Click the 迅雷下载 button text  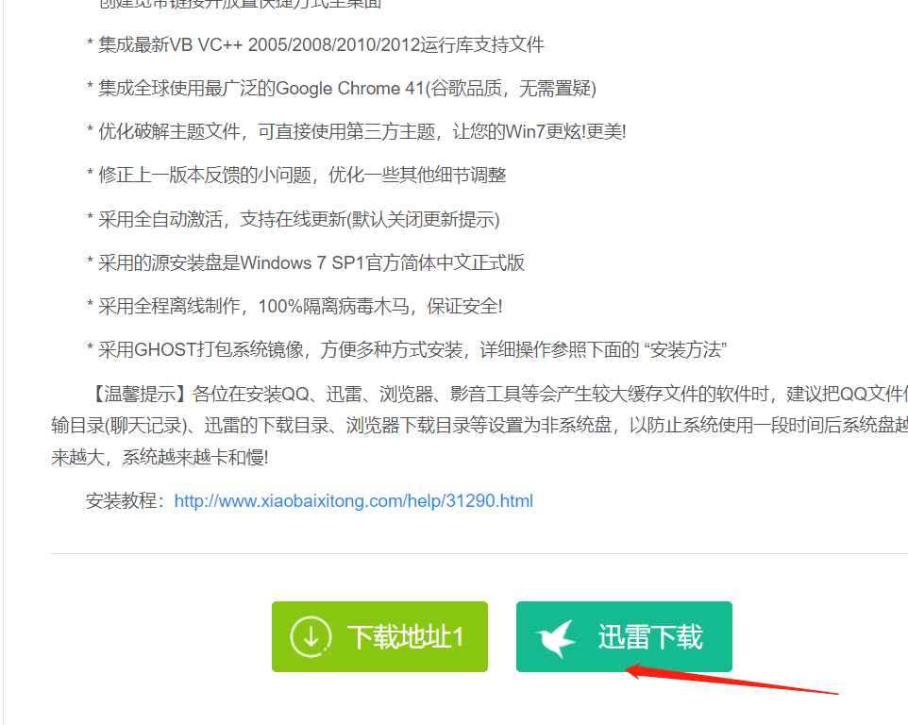[x=649, y=637]
